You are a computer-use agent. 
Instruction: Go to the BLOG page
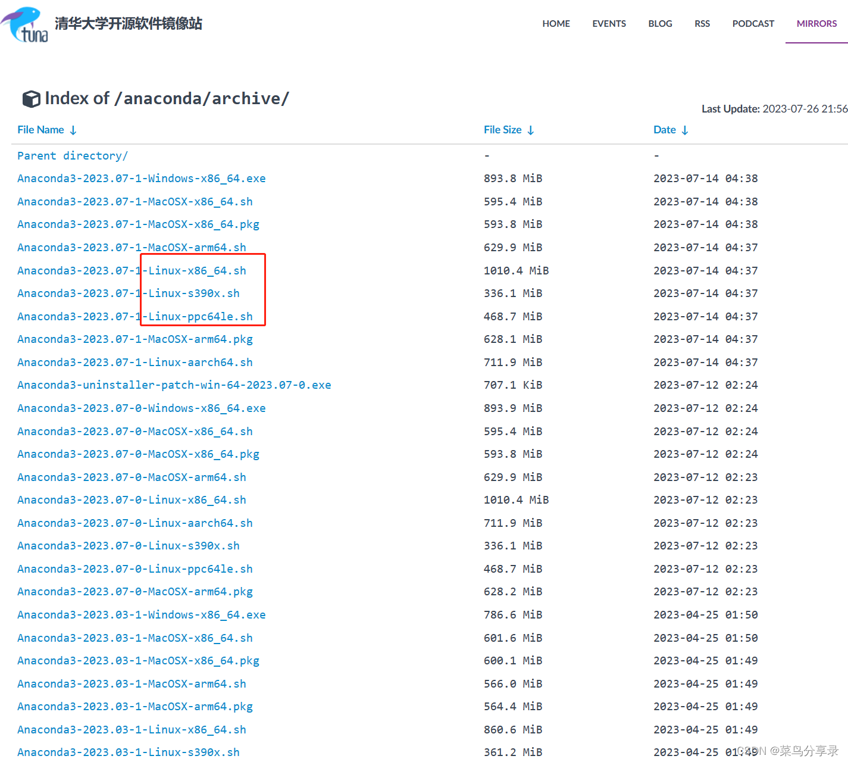tap(660, 24)
